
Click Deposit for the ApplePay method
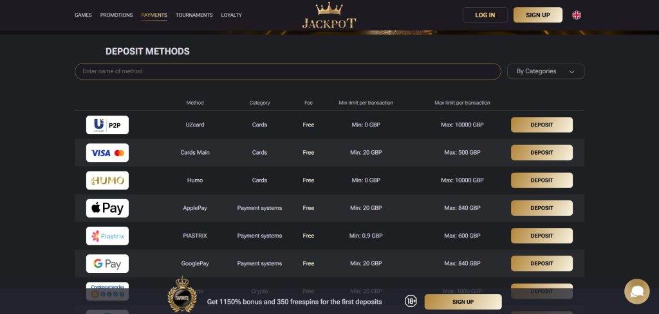(541, 208)
